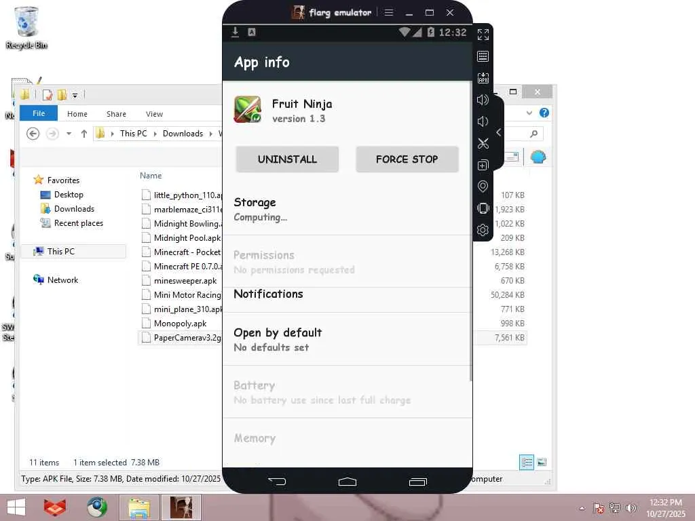Tap Android recent apps button

point(417,482)
